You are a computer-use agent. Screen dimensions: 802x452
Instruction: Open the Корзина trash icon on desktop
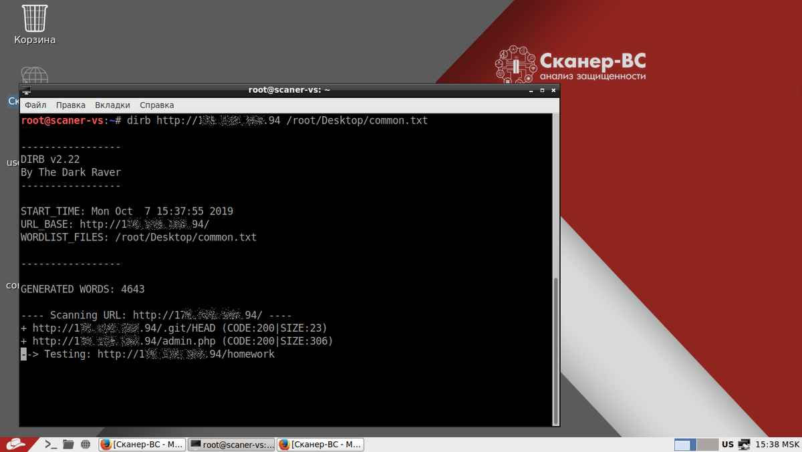[x=33, y=24]
